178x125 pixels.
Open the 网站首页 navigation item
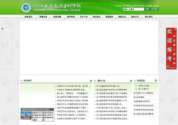point(28,17)
